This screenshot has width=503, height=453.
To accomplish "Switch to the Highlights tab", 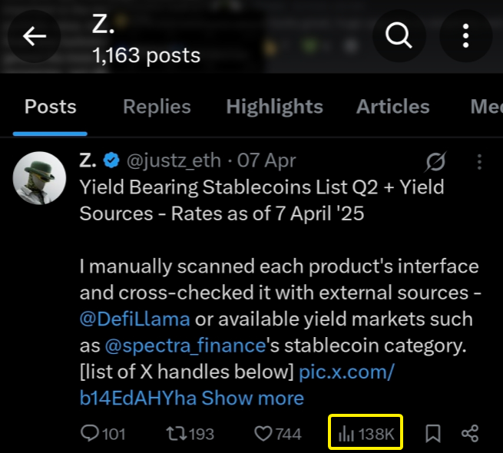I will [274, 107].
